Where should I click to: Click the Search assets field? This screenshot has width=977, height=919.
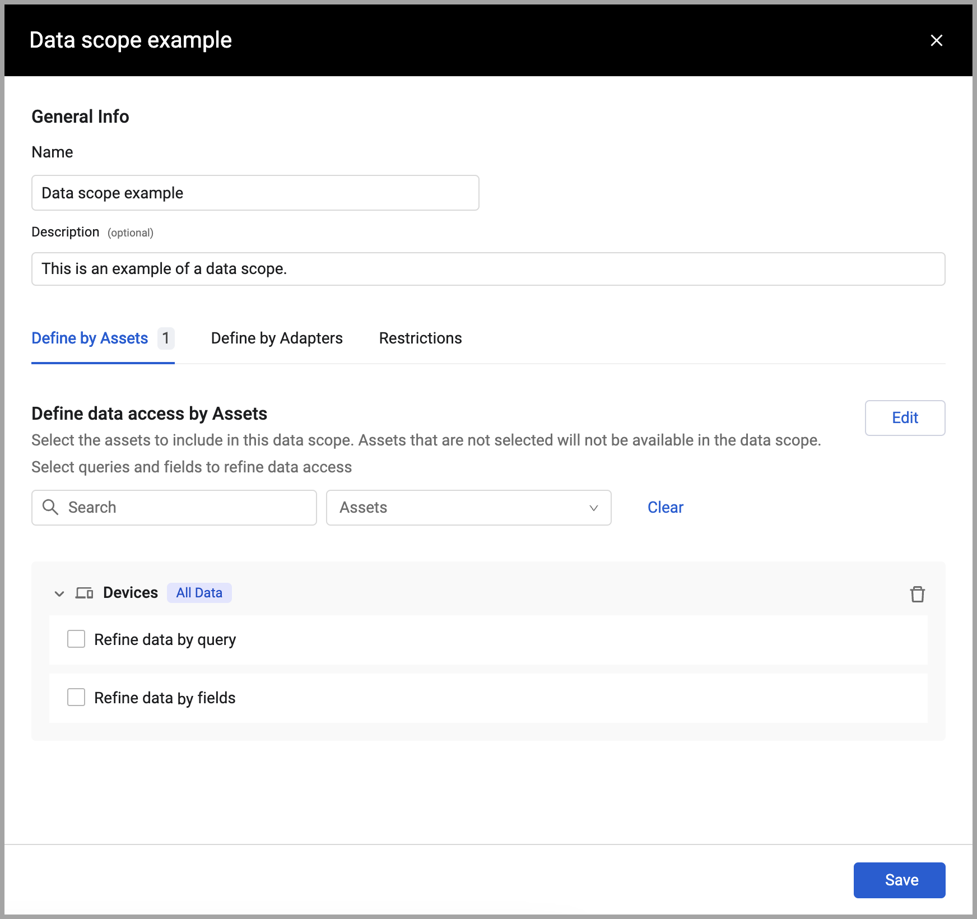pyautogui.click(x=174, y=508)
